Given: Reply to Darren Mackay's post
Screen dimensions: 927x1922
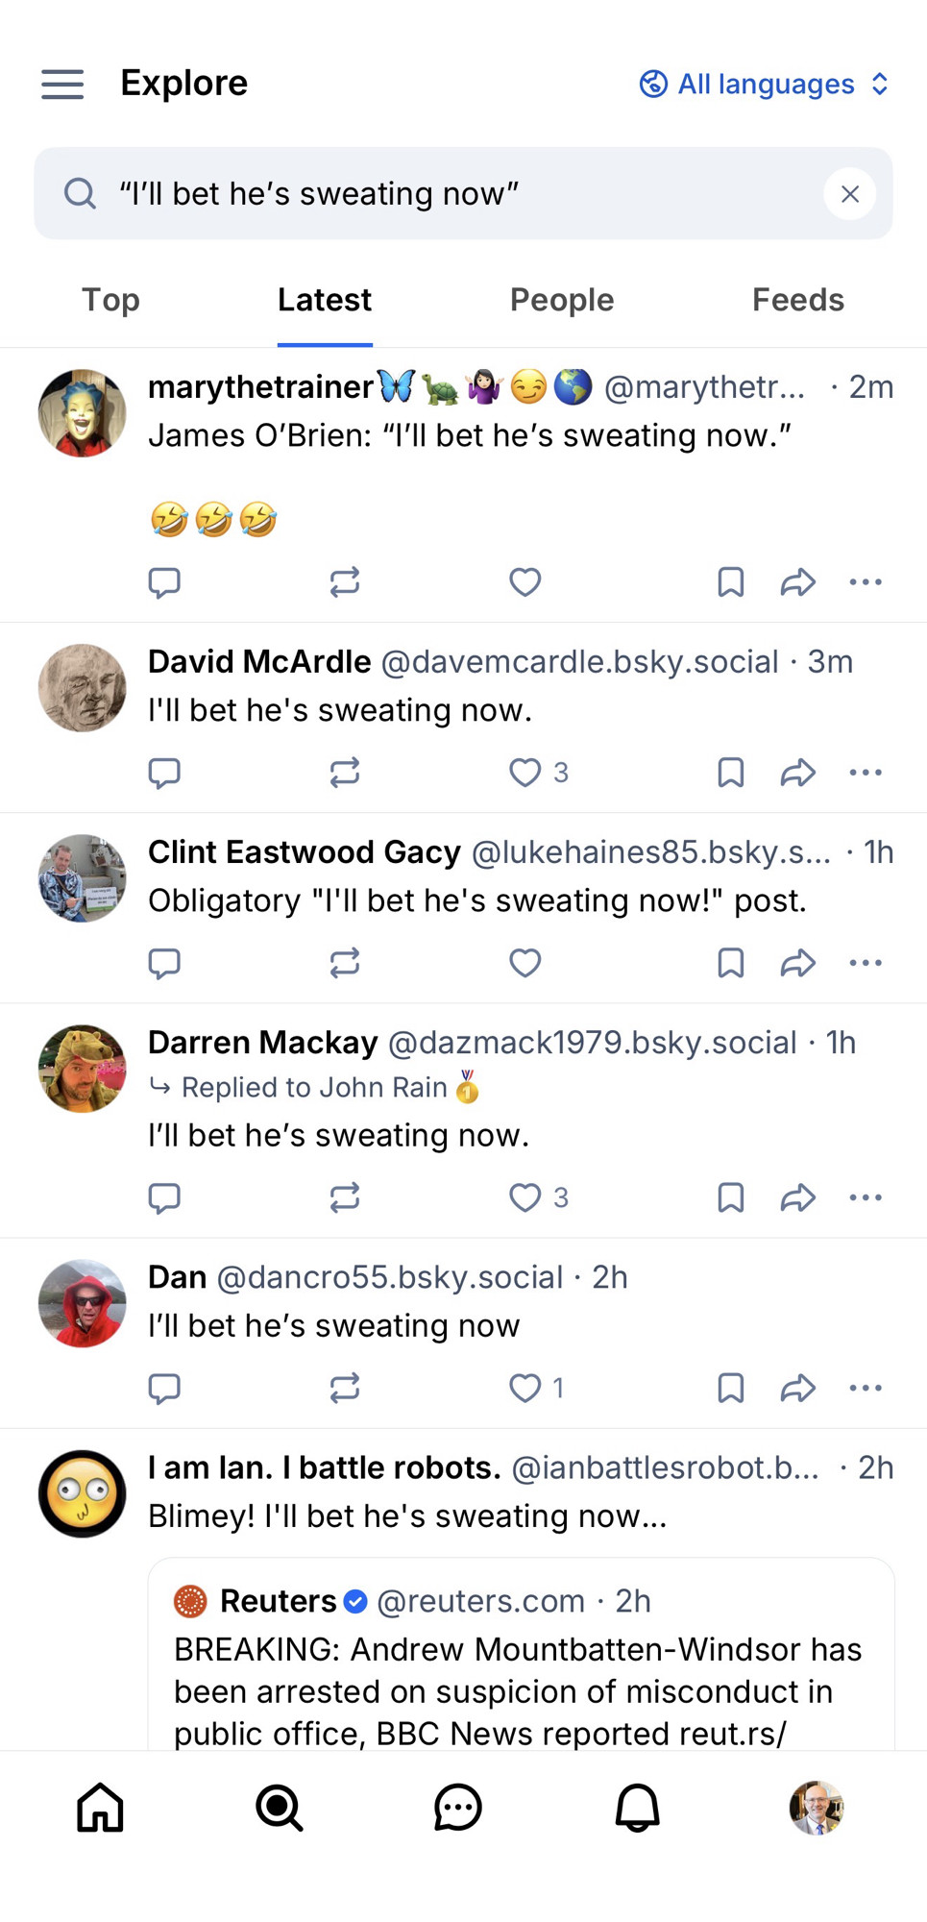Looking at the screenshot, I should [x=164, y=1197].
